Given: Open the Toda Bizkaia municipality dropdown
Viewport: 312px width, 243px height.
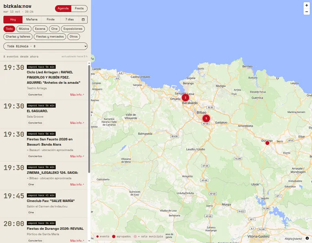Looking at the screenshot, I should tap(45, 46).
